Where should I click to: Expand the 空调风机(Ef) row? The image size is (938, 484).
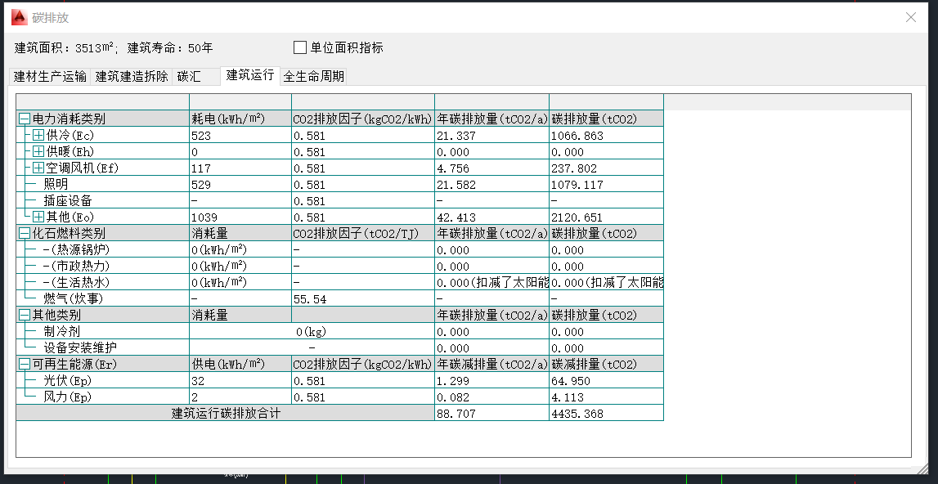tap(38, 168)
